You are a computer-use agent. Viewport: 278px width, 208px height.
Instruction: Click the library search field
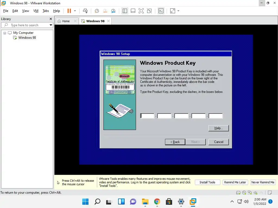coord(27,25)
